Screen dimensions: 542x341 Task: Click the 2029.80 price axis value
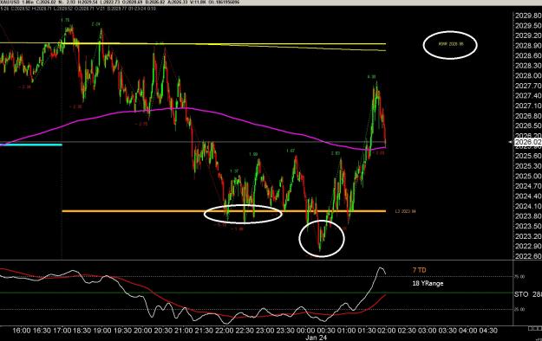pyautogui.click(x=528, y=16)
